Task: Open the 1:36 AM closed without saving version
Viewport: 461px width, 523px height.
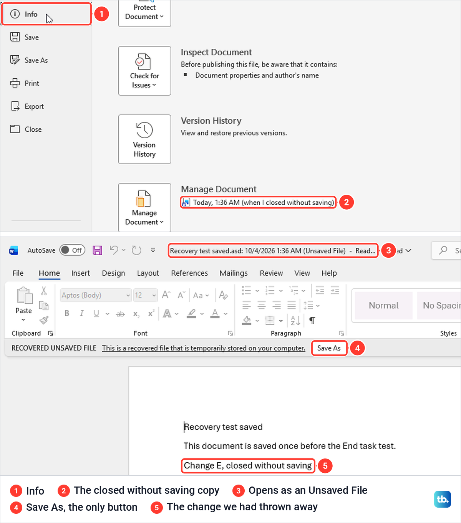Action: pyautogui.click(x=258, y=202)
